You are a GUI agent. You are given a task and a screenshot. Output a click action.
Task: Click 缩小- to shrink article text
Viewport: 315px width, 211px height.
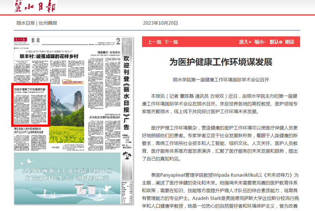click(260, 42)
